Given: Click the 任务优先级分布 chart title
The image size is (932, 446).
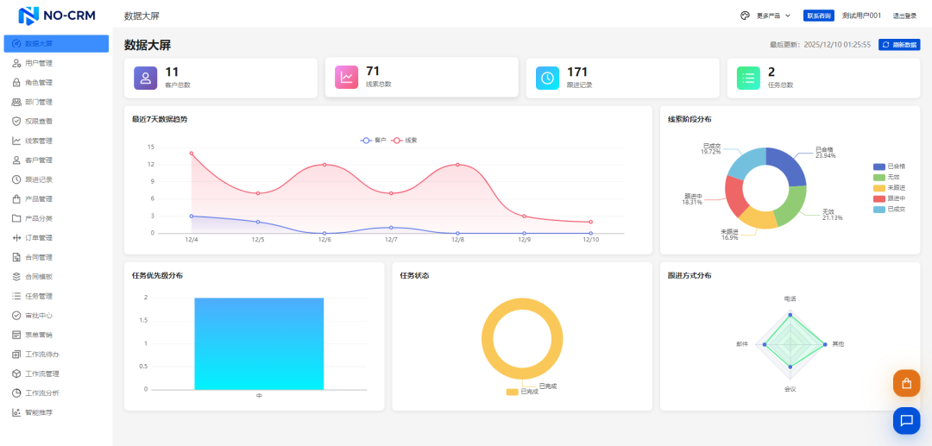Looking at the screenshot, I should click(158, 275).
